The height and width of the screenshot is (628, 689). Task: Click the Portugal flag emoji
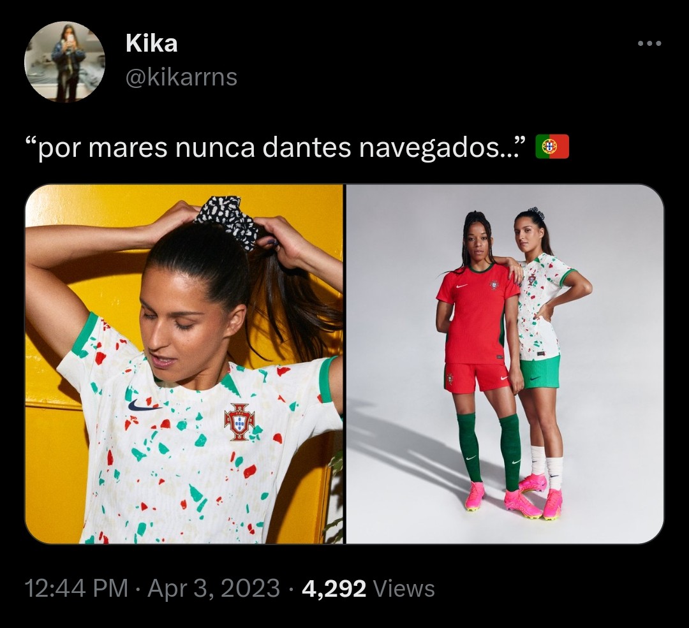pos(552,147)
